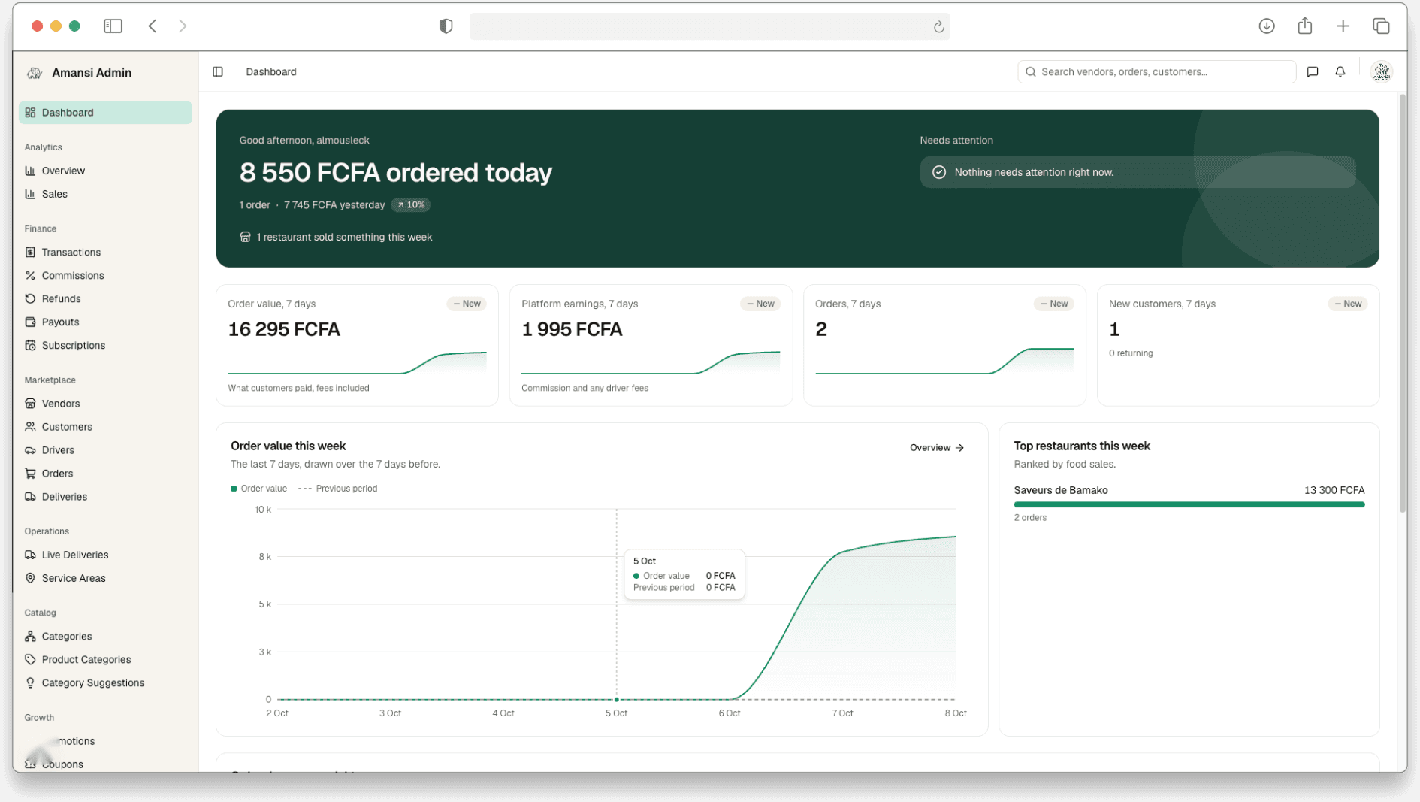Click the Refunds sidebar icon
1420x802 pixels.
pyautogui.click(x=30, y=299)
